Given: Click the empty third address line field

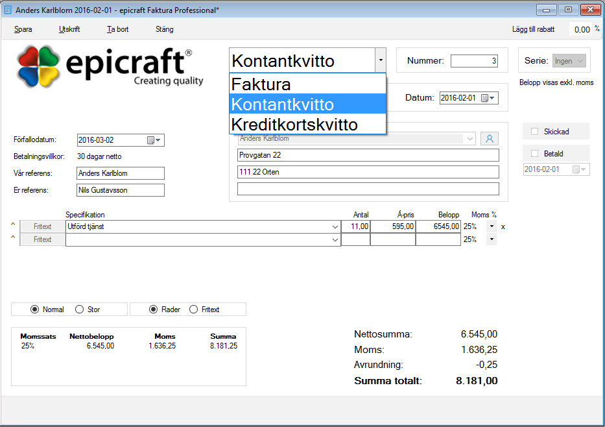Looking at the screenshot, I should (368, 189).
